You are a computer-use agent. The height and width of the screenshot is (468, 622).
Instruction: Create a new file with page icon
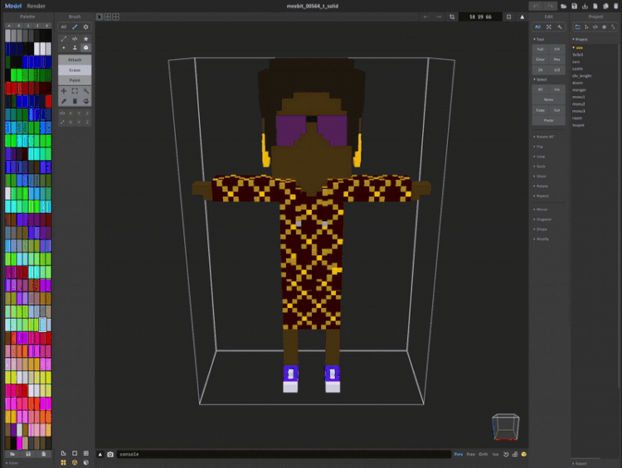point(595,6)
